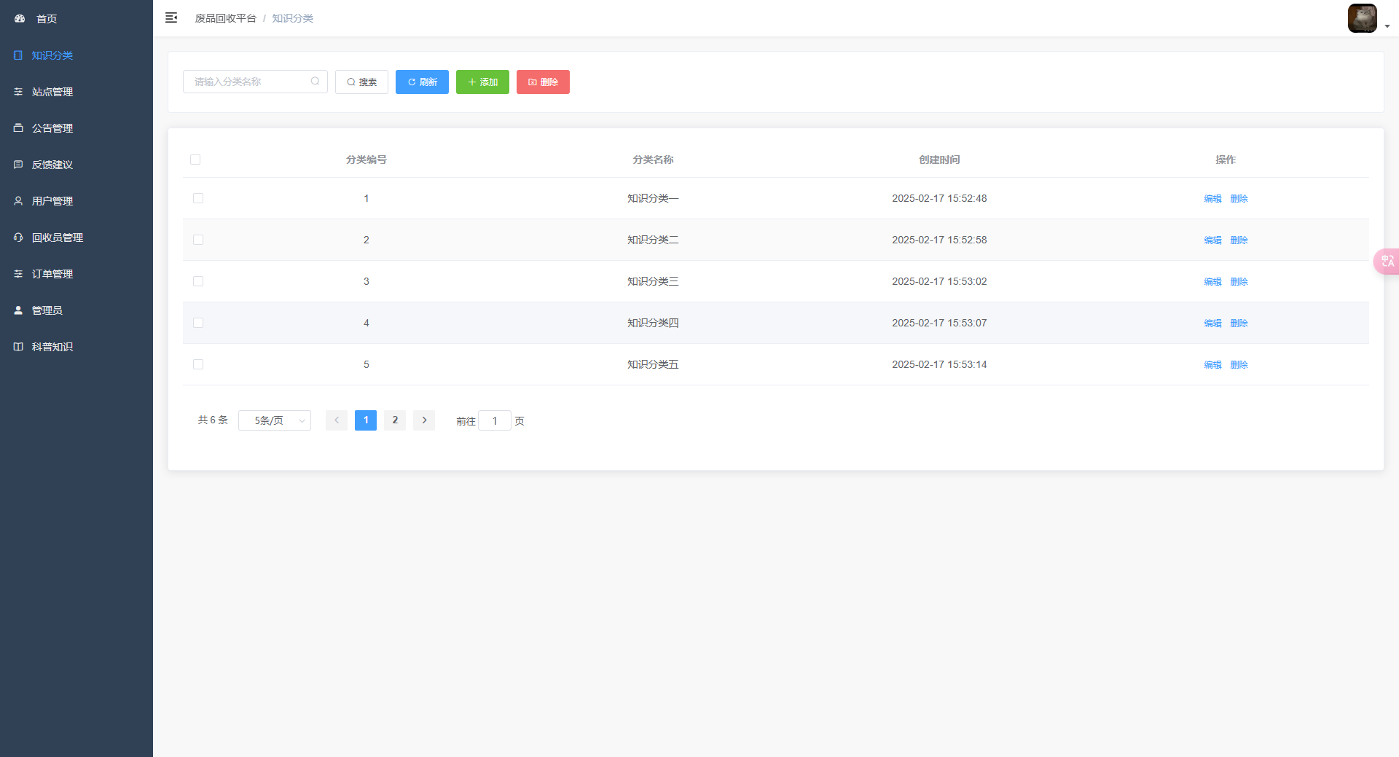Click the 回收员管理 headset icon

click(18, 237)
